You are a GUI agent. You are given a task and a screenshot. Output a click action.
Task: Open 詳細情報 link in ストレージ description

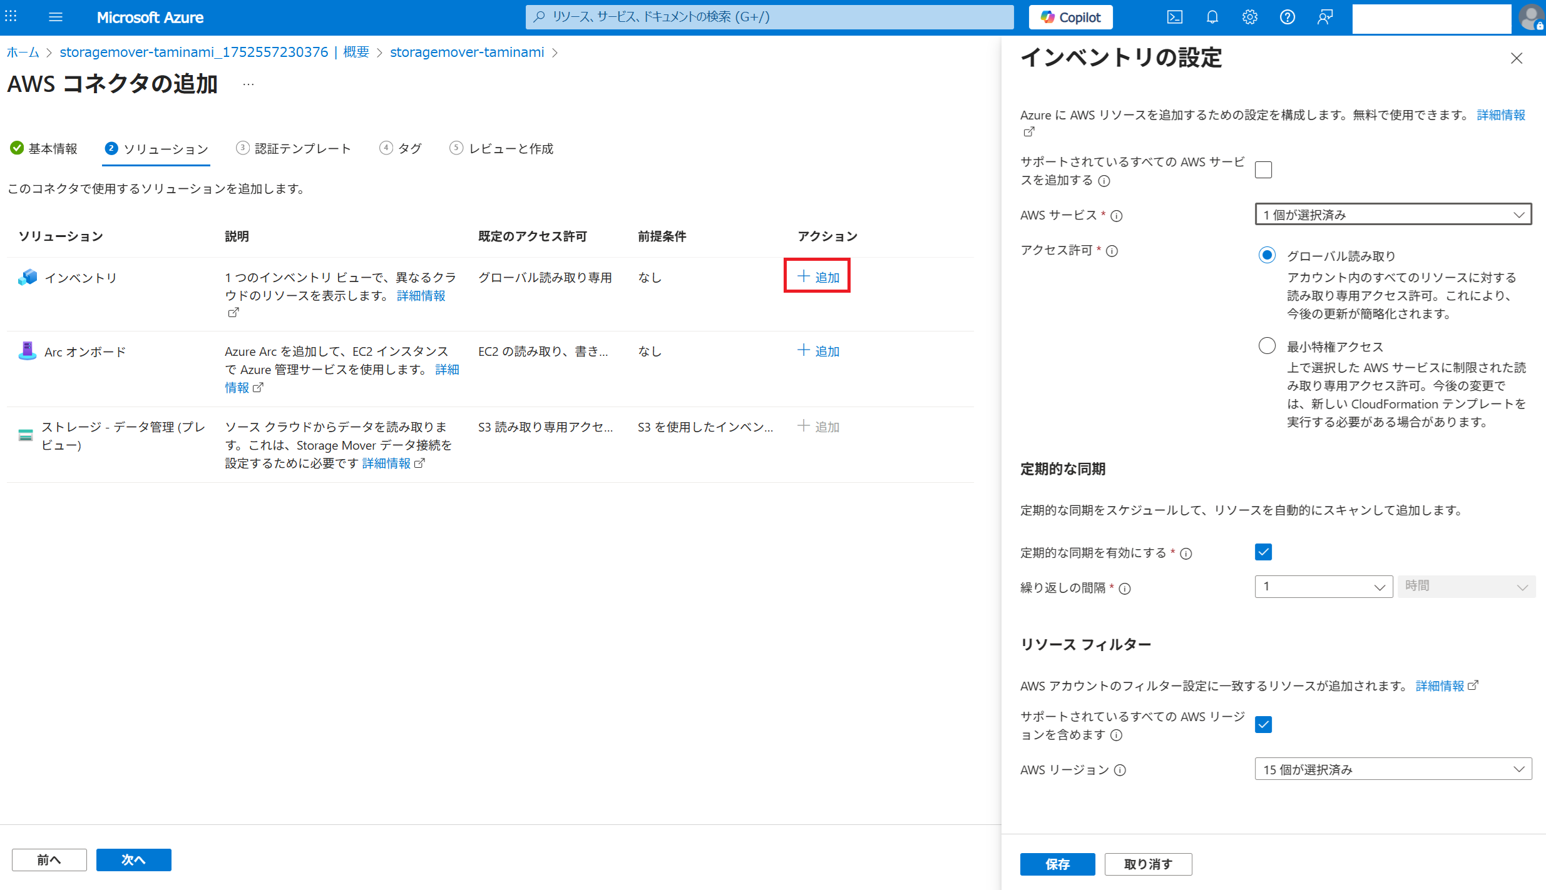click(x=387, y=463)
